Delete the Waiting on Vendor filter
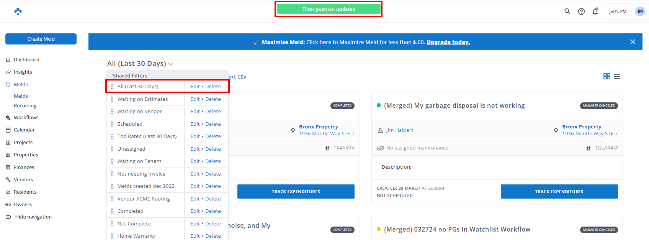 pos(213,112)
